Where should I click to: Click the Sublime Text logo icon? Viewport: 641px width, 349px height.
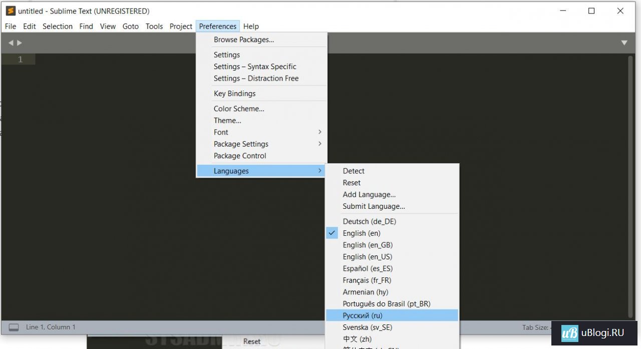11,11
